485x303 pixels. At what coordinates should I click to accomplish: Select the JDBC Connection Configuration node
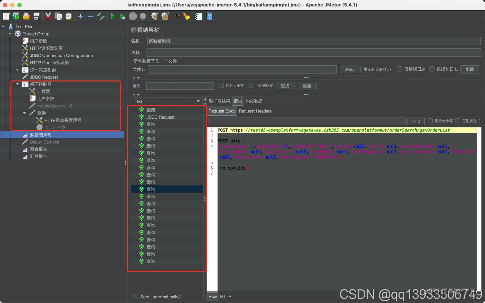click(x=61, y=55)
